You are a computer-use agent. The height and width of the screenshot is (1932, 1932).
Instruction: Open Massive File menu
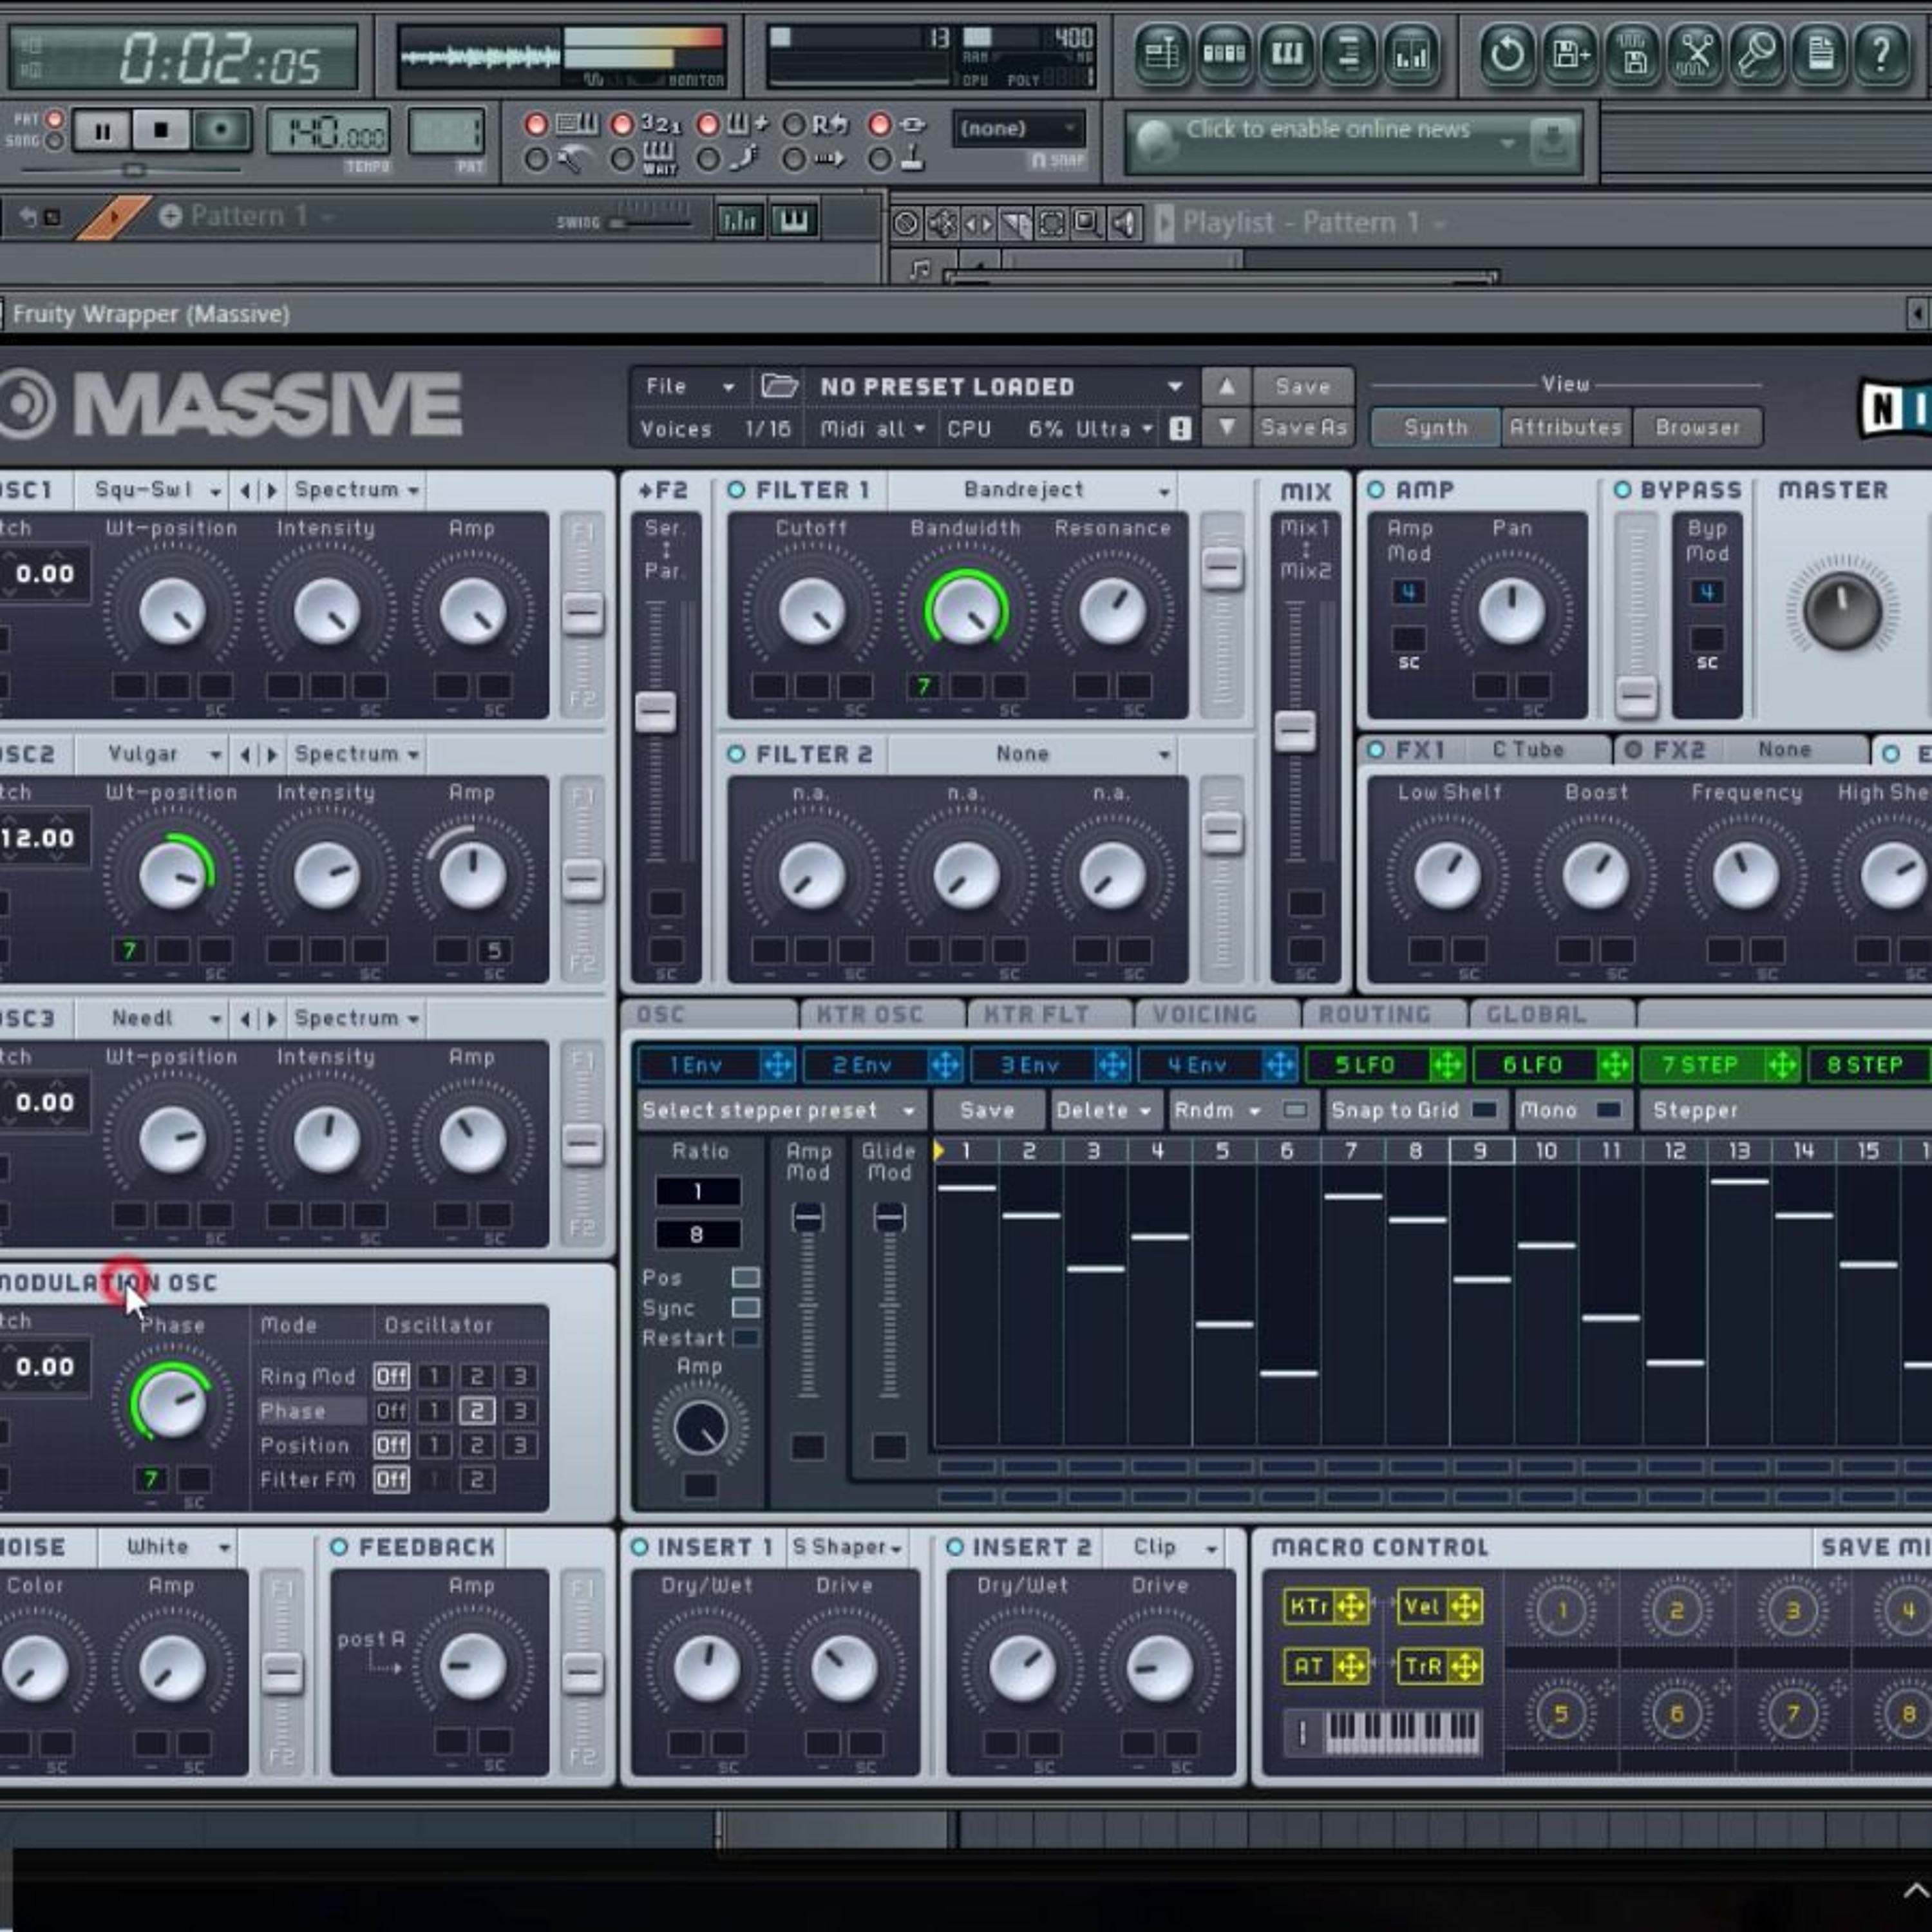pyautogui.click(x=689, y=386)
